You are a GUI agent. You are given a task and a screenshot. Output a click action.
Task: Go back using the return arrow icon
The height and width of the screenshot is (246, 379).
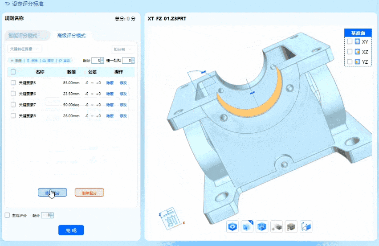click(x=7, y=4)
